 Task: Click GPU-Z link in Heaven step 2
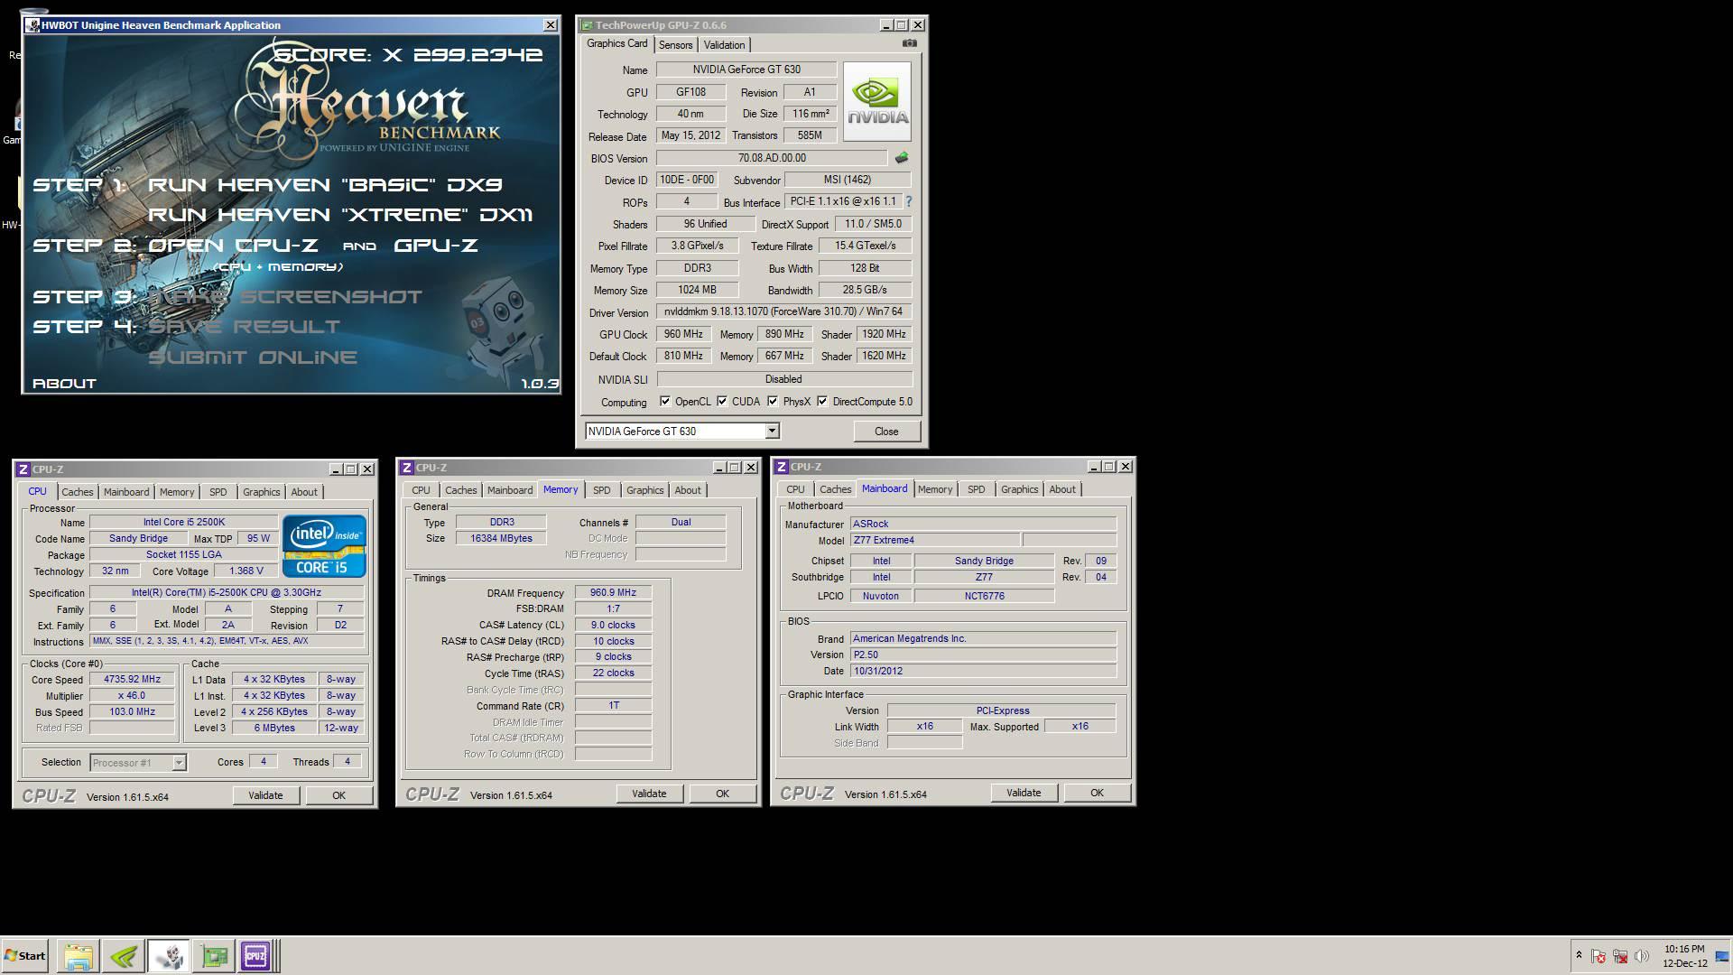coord(436,246)
